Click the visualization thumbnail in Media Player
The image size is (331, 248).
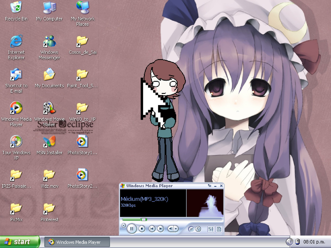click(x=205, y=203)
